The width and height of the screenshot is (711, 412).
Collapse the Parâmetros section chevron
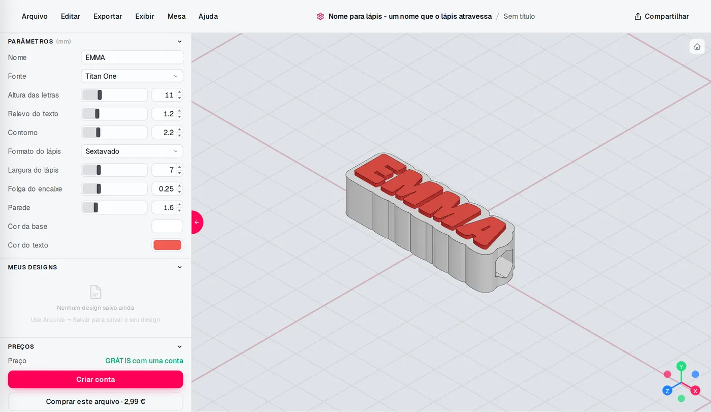(179, 42)
